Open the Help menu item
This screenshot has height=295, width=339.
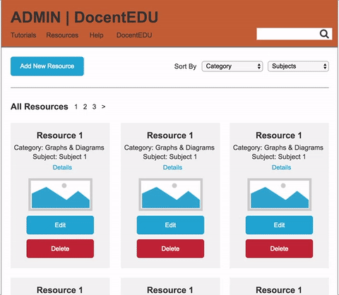click(x=96, y=35)
